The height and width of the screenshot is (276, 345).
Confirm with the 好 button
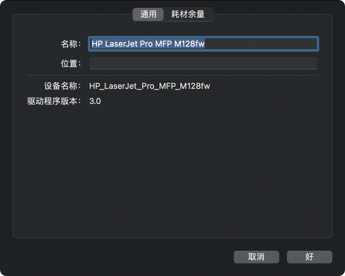[x=309, y=257]
